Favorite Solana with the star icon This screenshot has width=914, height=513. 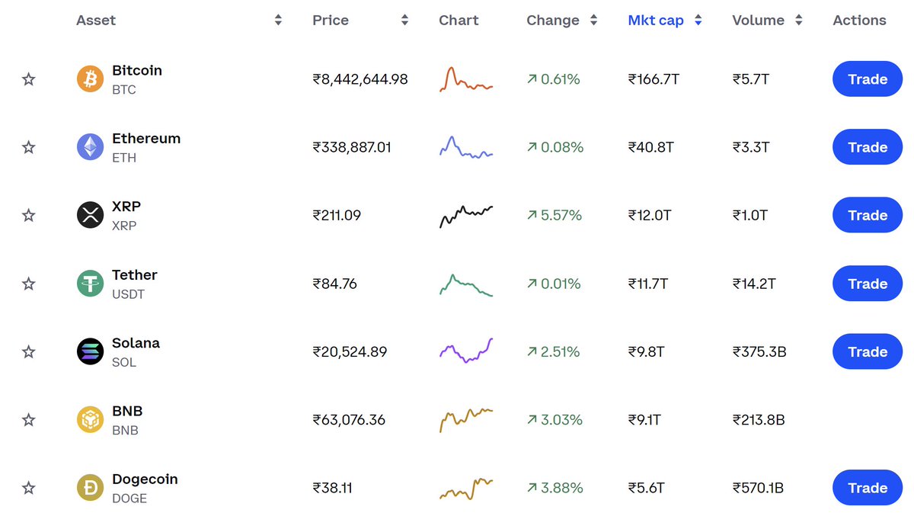pos(28,352)
